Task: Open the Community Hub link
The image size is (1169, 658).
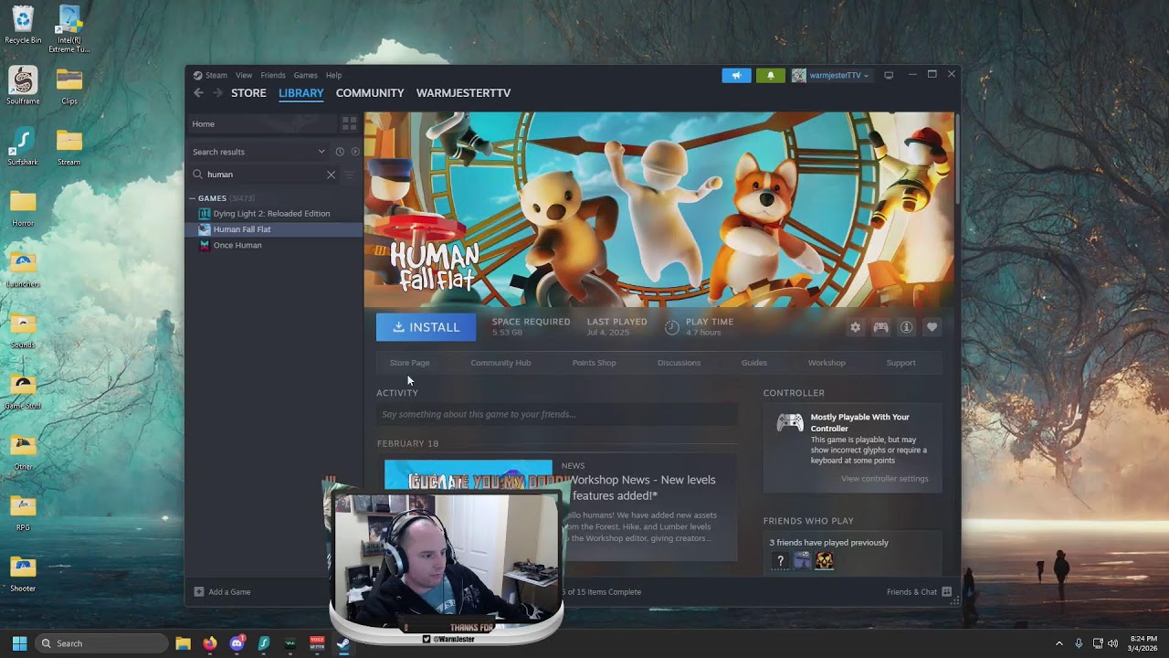Action: tap(500, 363)
